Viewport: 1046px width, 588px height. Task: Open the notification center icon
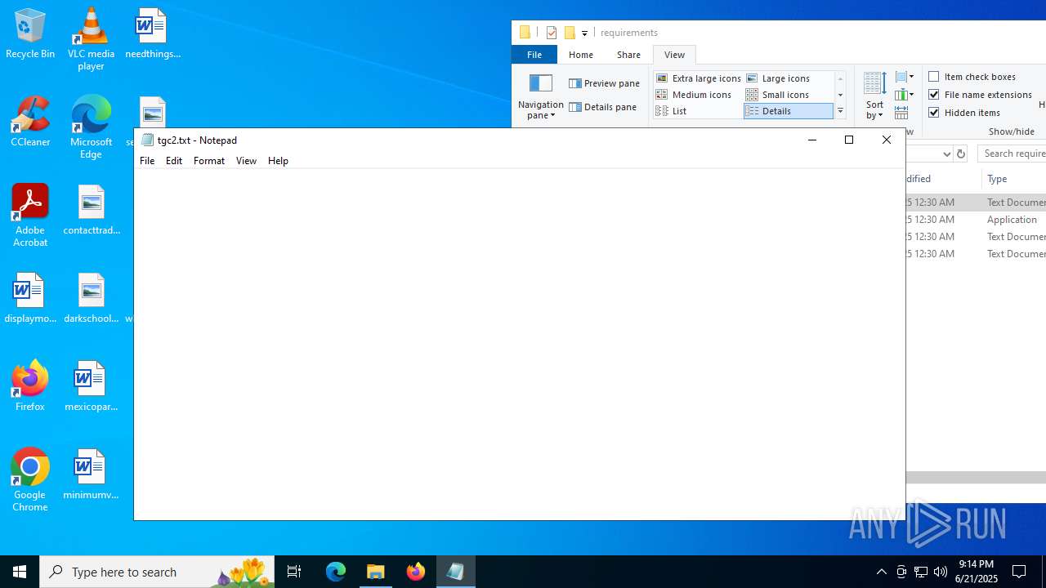pyautogui.click(x=1019, y=572)
